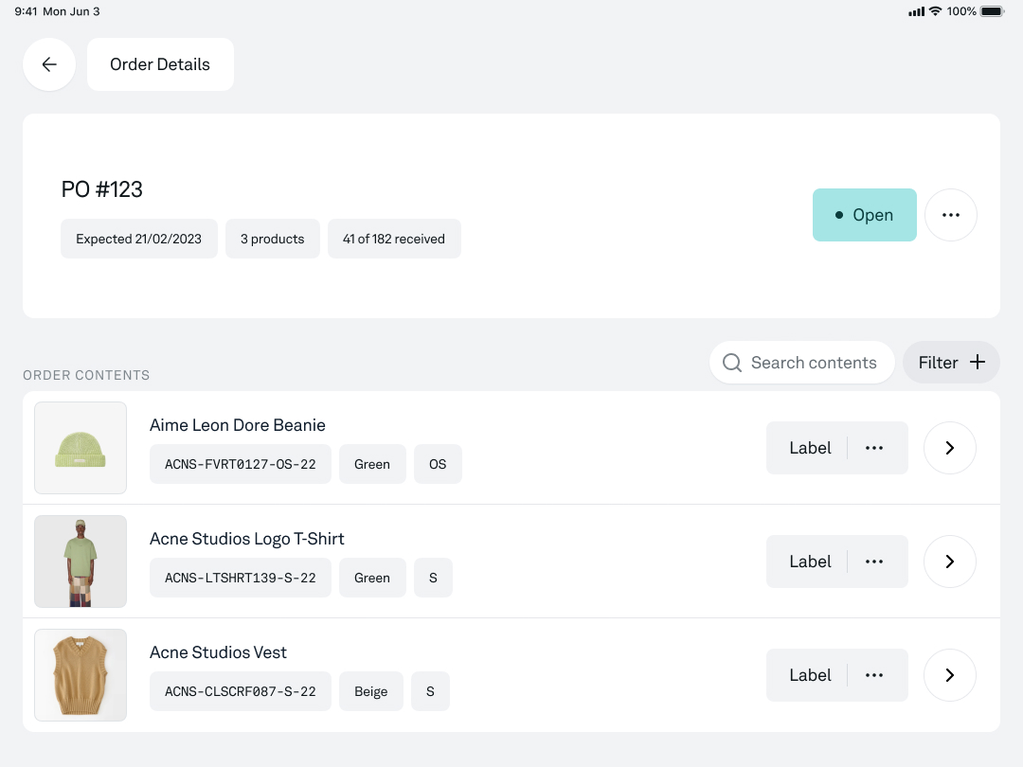This screenshot has width=1023, height=767.
Task: Open the Filter button
Action: [951, 362]
